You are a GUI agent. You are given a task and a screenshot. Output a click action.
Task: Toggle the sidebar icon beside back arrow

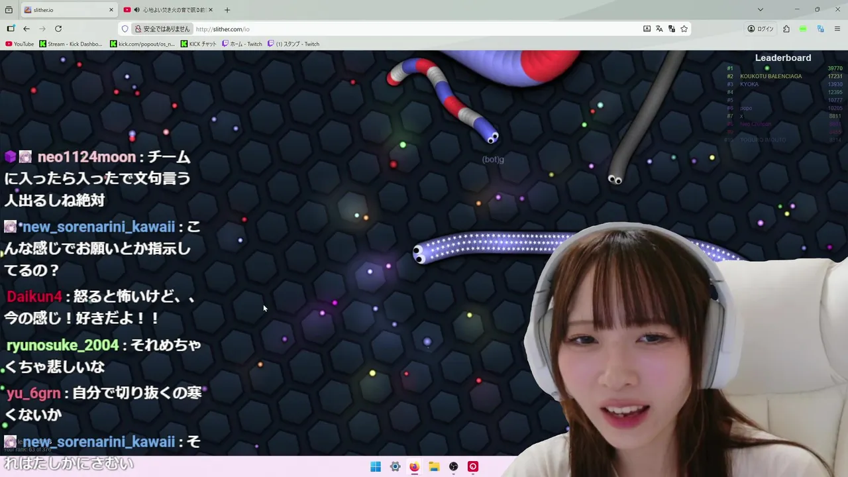[11, 28]
